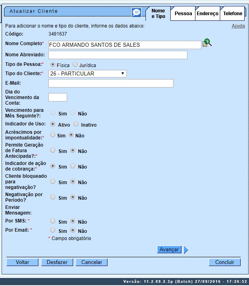The image size is (249, 286).
Task: Open the Telefone tab
Action: pos(233,14)
